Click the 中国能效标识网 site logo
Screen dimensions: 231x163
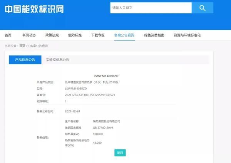point(34,9)
